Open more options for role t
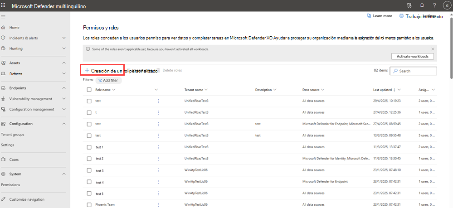This screenshot has height=208, width=453. (158, 112)
